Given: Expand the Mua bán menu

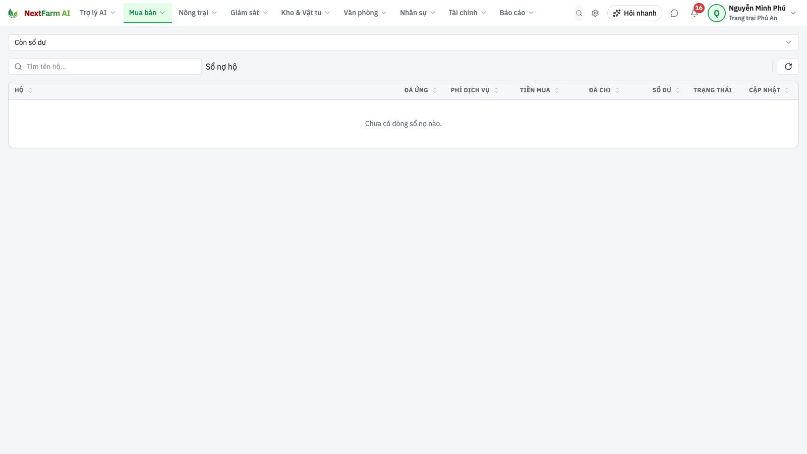Looking at the screenshot, I should (x=147, y=13).
